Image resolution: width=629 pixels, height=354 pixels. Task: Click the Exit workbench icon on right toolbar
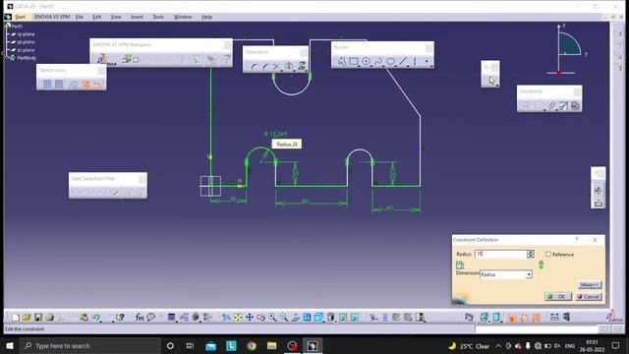(599, 204)
